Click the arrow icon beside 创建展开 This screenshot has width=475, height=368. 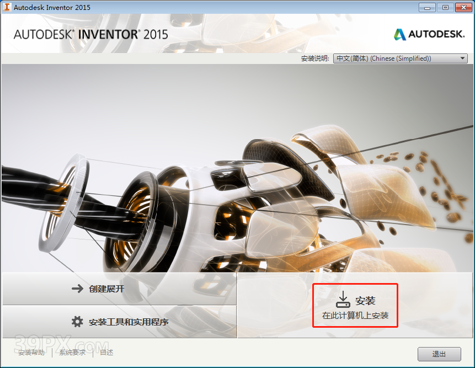pos(77,288)
